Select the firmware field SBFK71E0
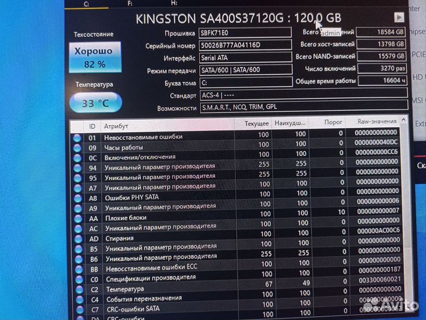Screen dimensions: 426x320 (245, 33)
